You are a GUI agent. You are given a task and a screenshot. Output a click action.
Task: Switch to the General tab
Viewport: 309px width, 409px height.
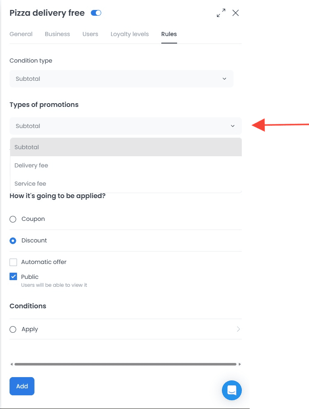[21, 34]
